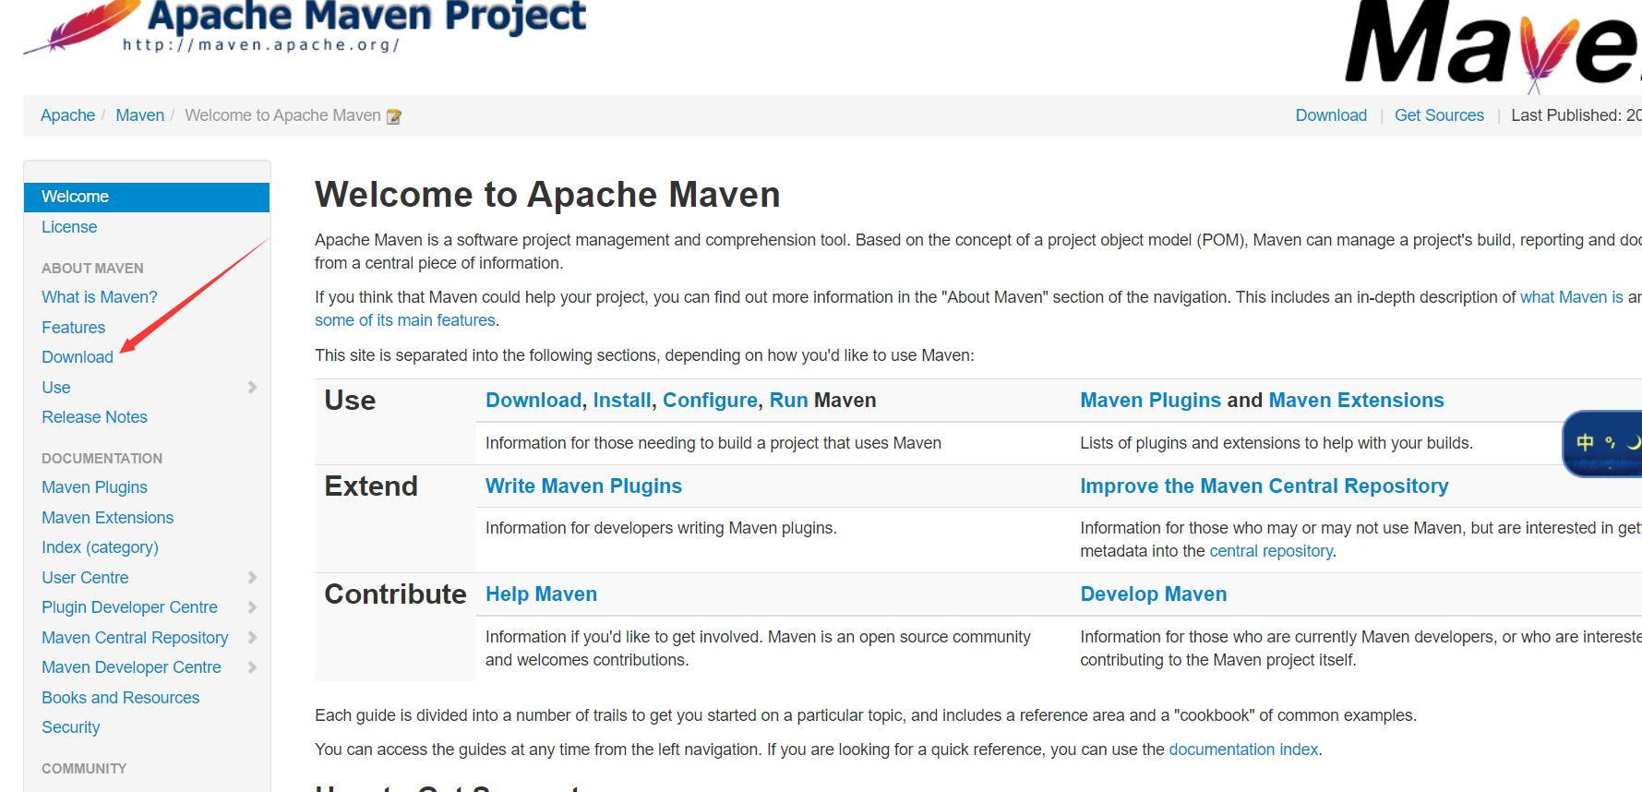Open What is Maven? in sidebar
Image resolution: width=1642 pixels, height=792 pixels.
[100, 297]
